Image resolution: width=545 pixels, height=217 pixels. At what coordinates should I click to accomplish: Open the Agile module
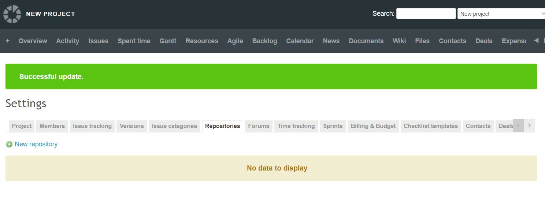pos(235,41)
